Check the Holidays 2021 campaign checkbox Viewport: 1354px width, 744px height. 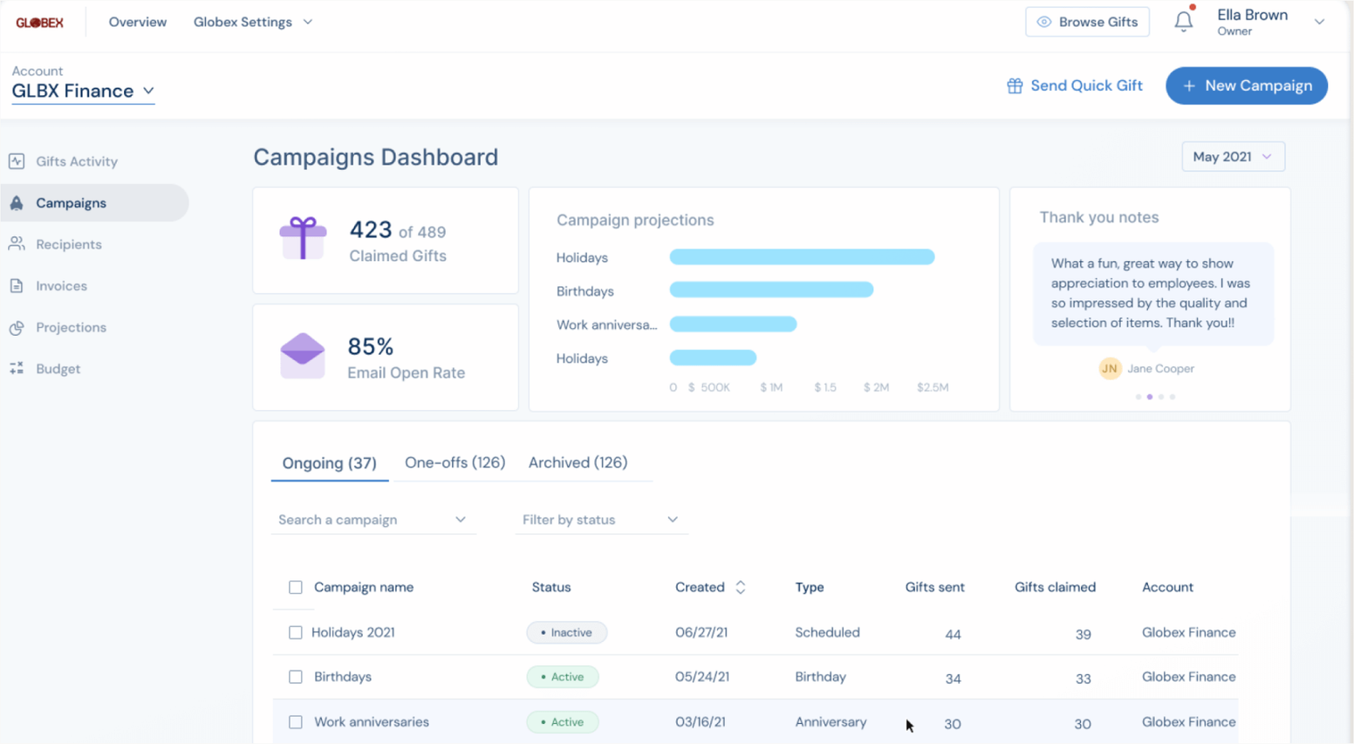[296, 633]
